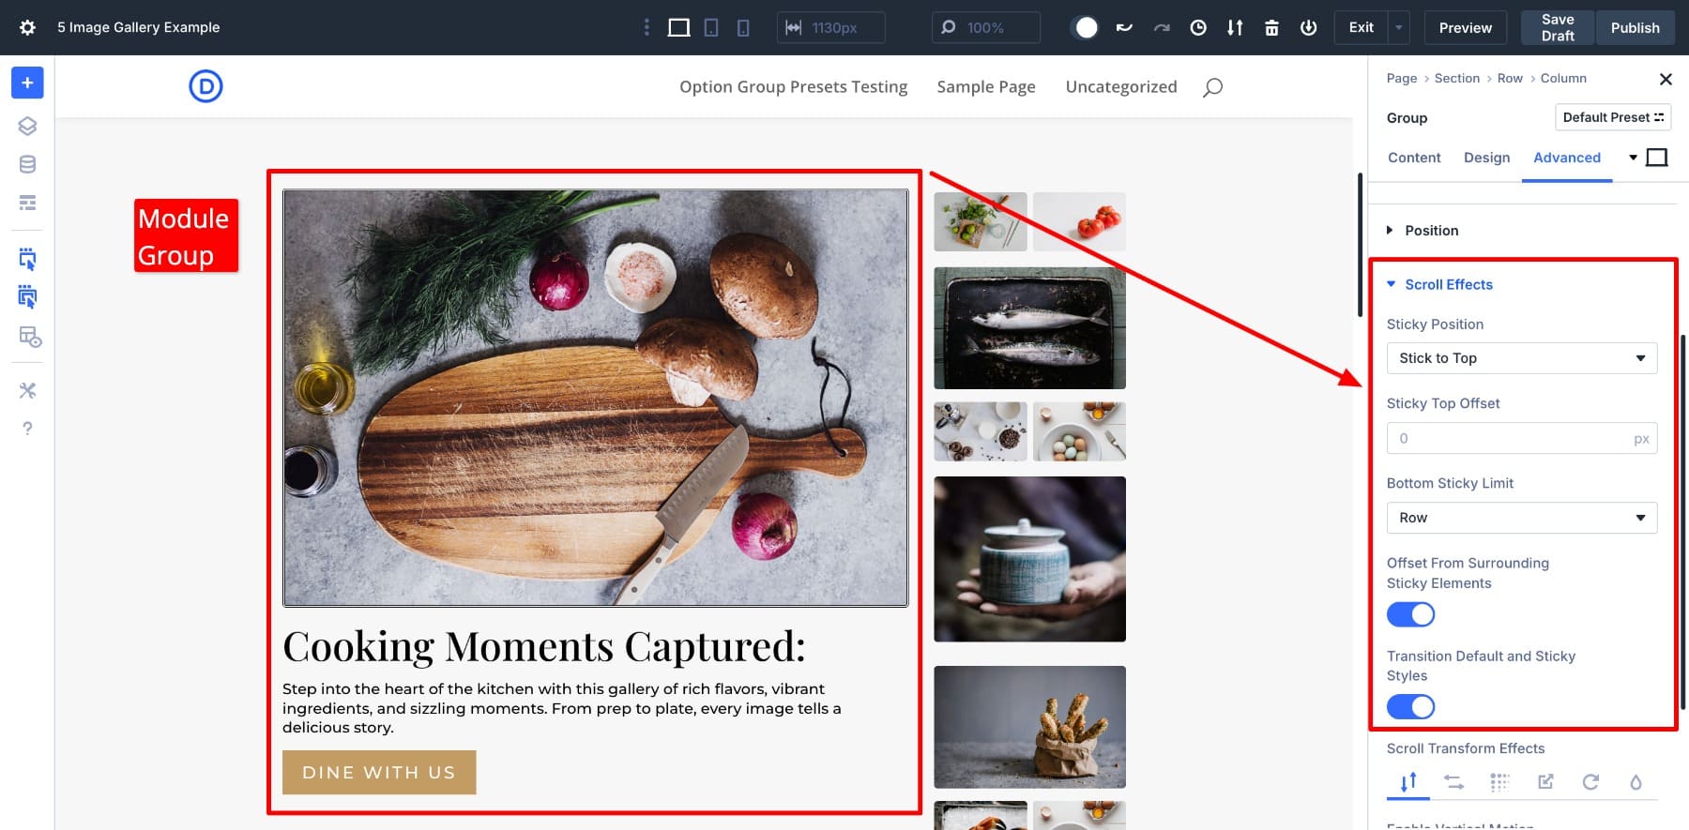This screenshot has width=1689, height=830.
Task: Disable Offset From Surrounding Sticky Elements toggle
Action: click(1410, 614)
